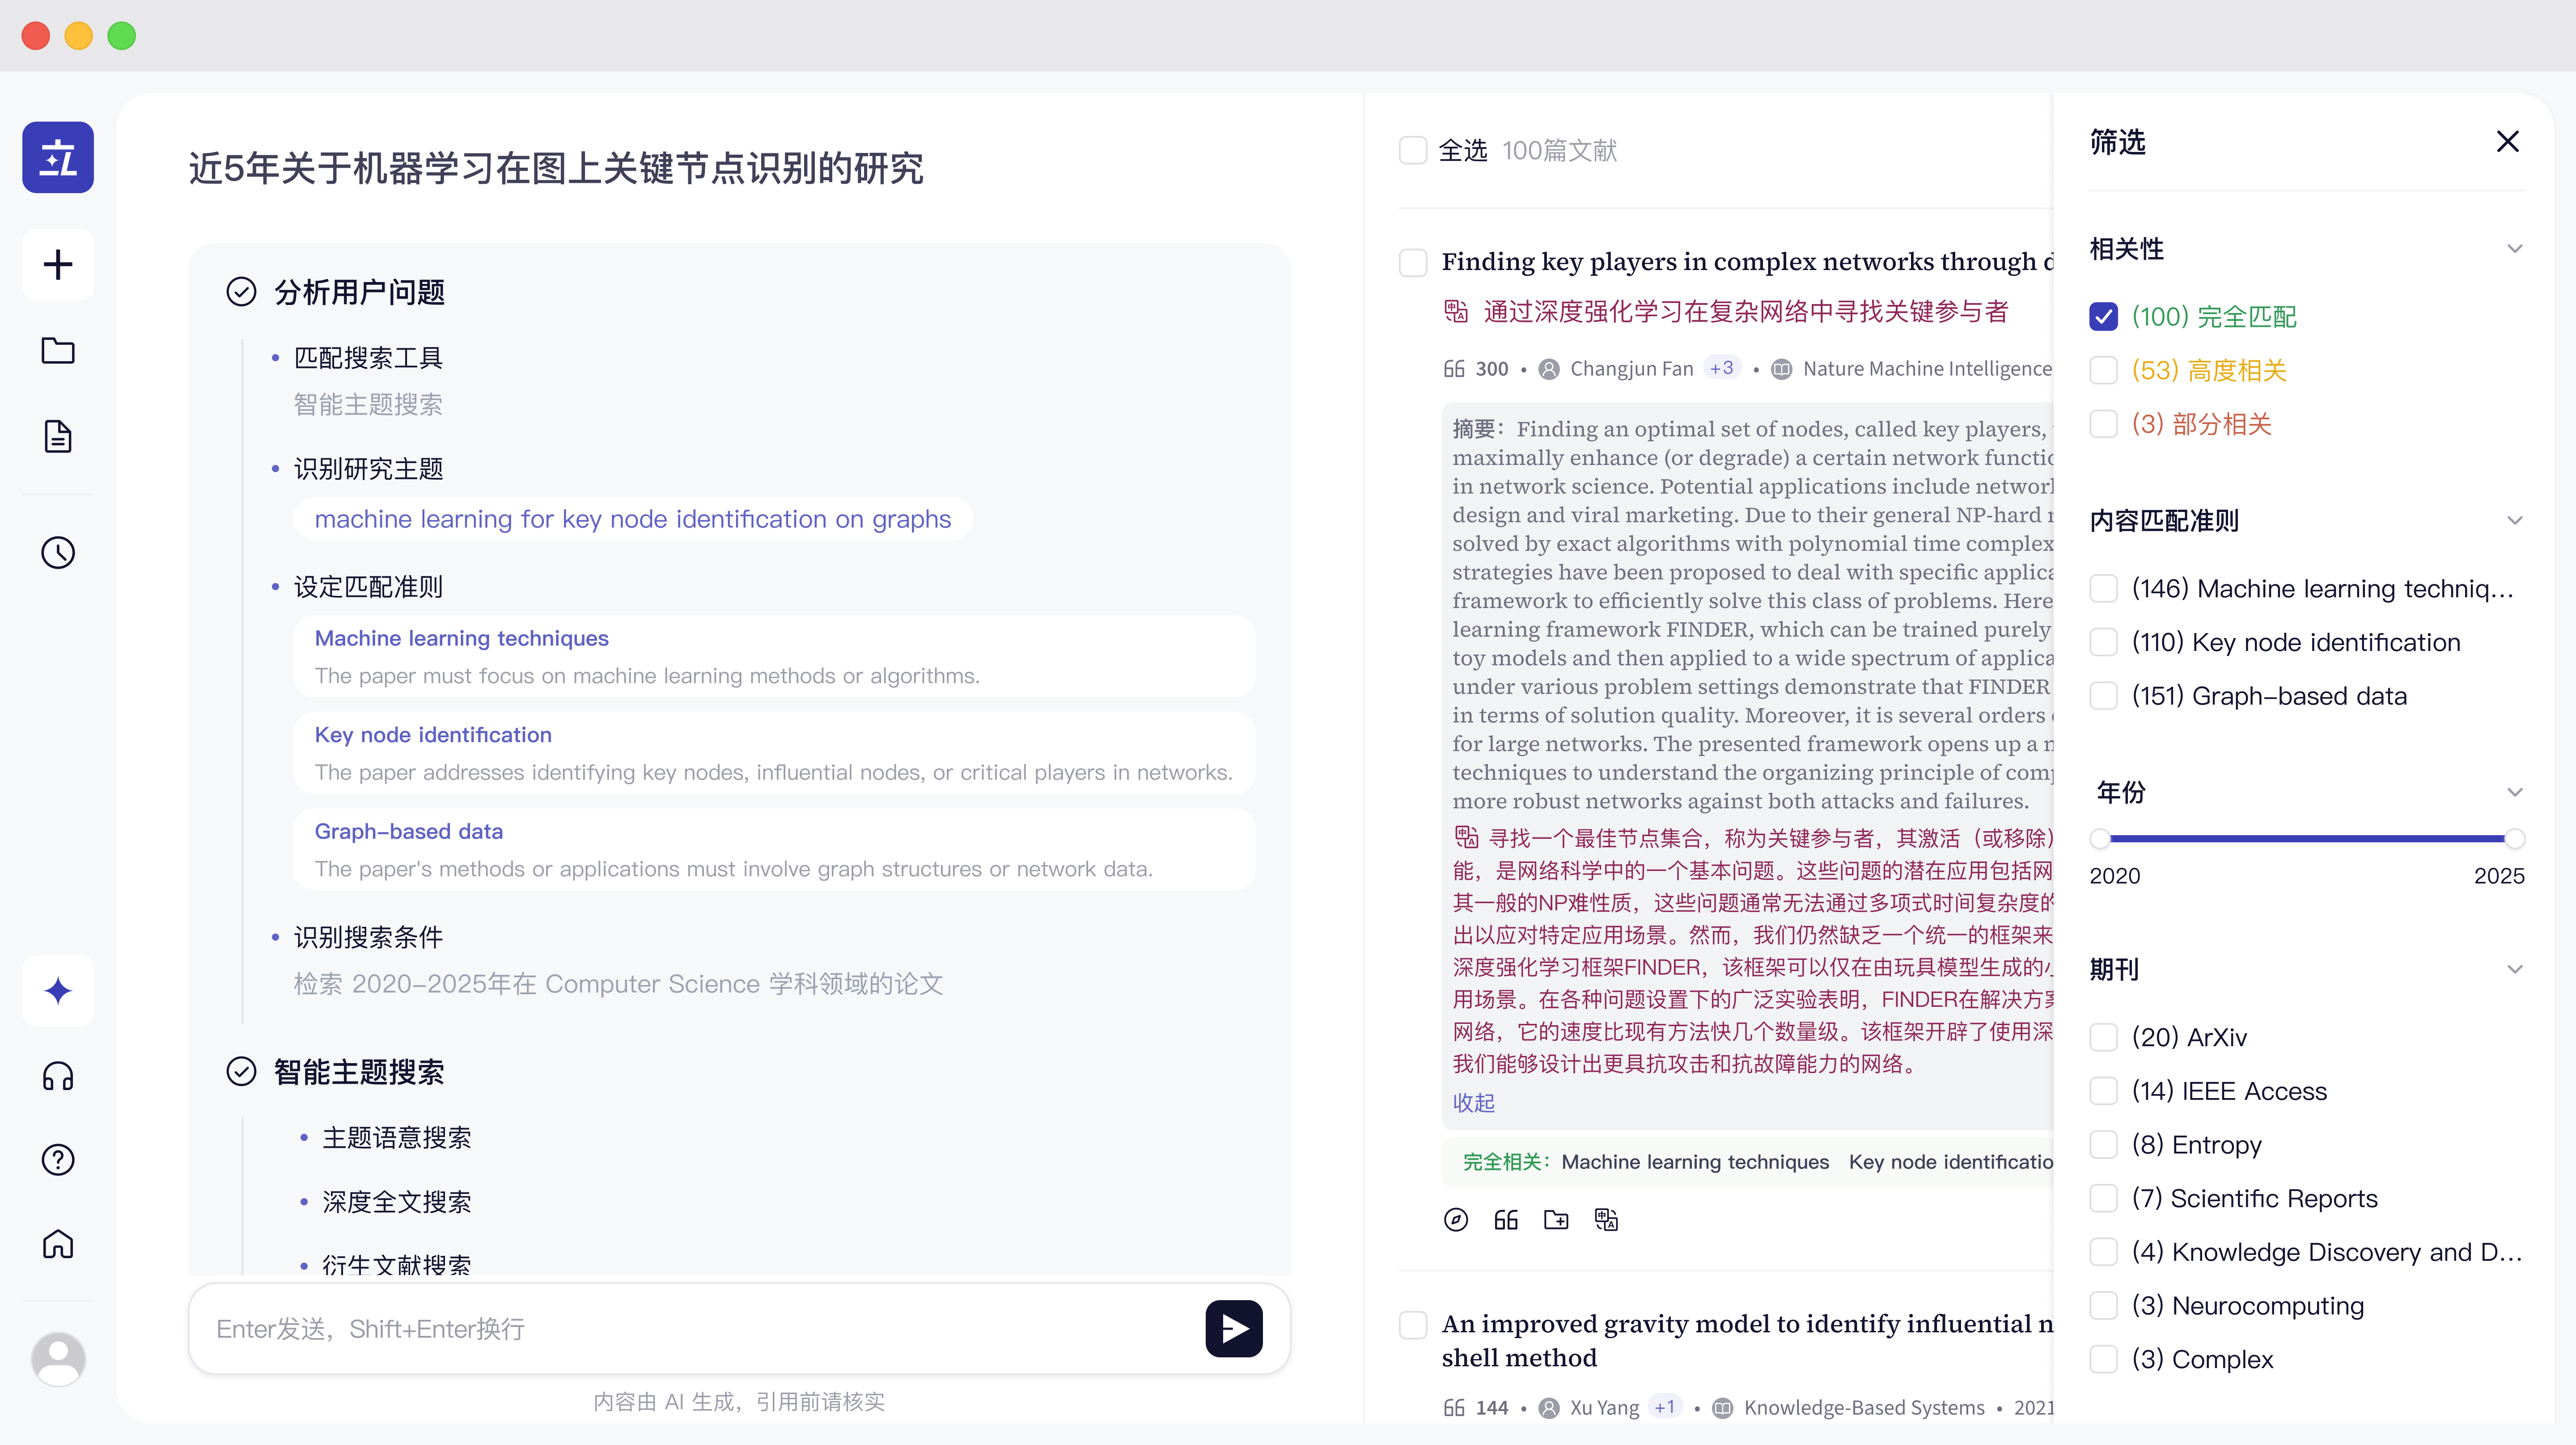Viewport: 2576px width, 1445px height.
Task: Click translate icon under first paper
Action: [1606, 1219]
